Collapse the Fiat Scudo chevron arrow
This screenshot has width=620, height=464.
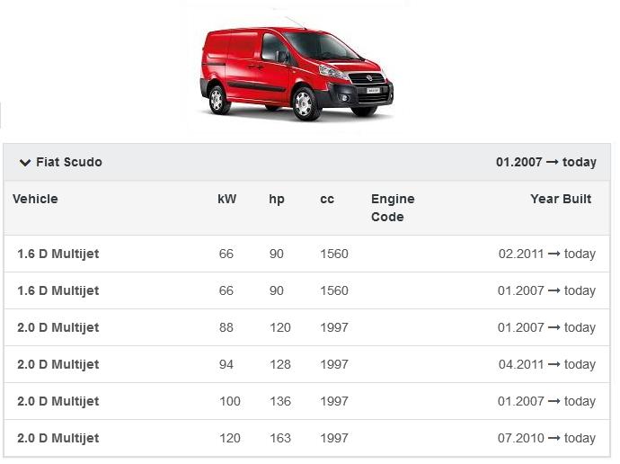pos(25,163)
